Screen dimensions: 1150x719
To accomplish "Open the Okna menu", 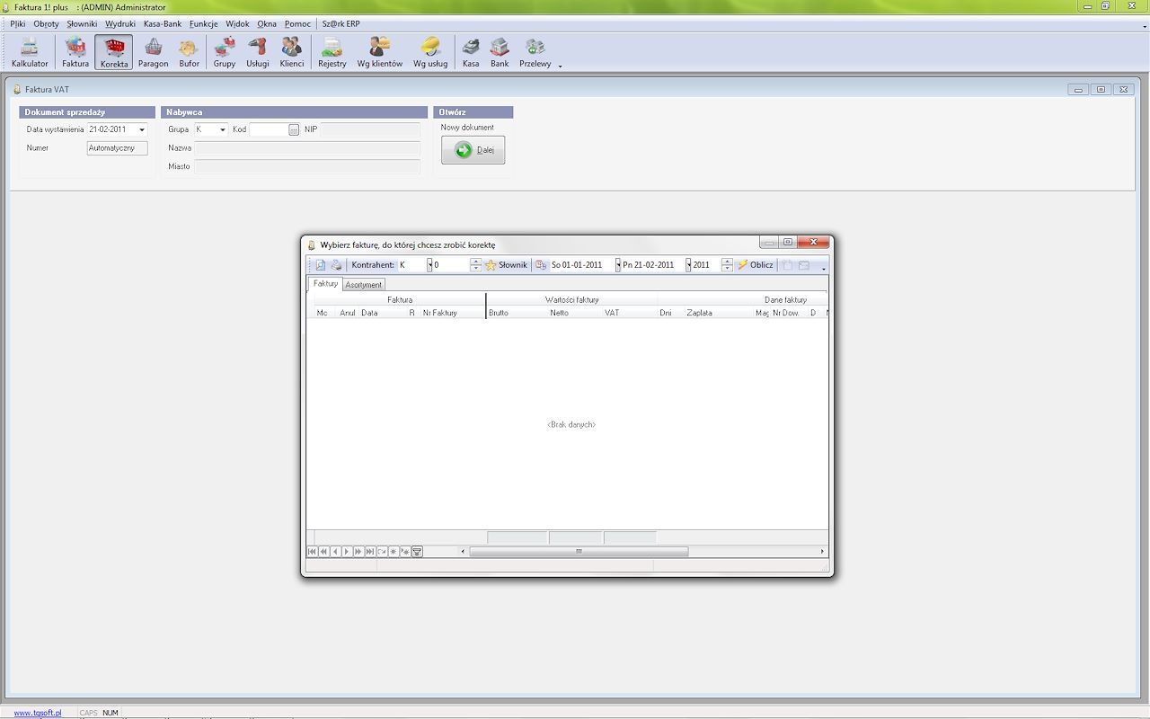I will pyautogui.click(x=267, y=24).
